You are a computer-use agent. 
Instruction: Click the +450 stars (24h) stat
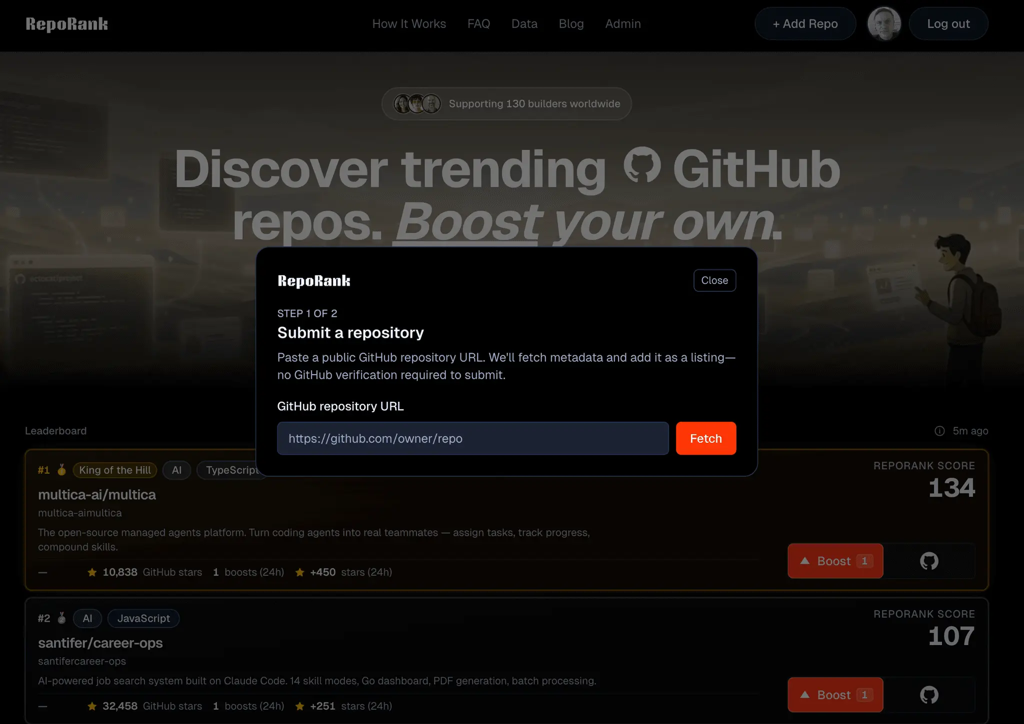coord(343,572)
